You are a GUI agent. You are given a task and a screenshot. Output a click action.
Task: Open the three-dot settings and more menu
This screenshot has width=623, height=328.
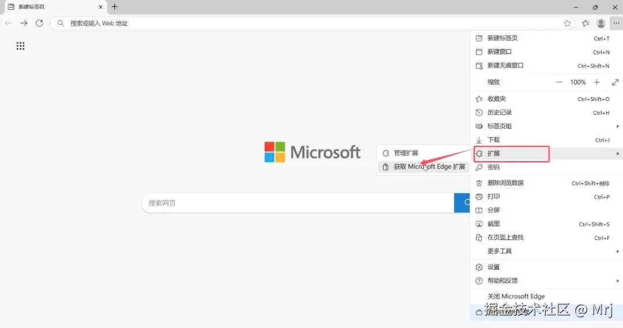point(616,24)
